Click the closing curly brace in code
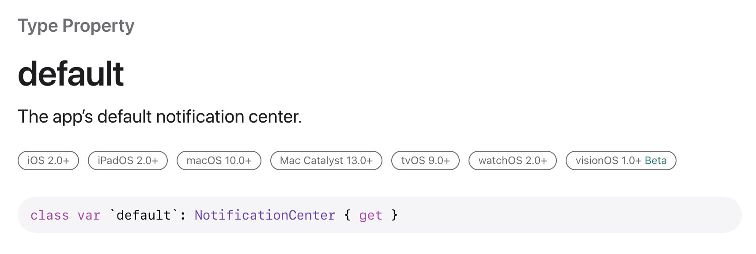 pos(394,215)
